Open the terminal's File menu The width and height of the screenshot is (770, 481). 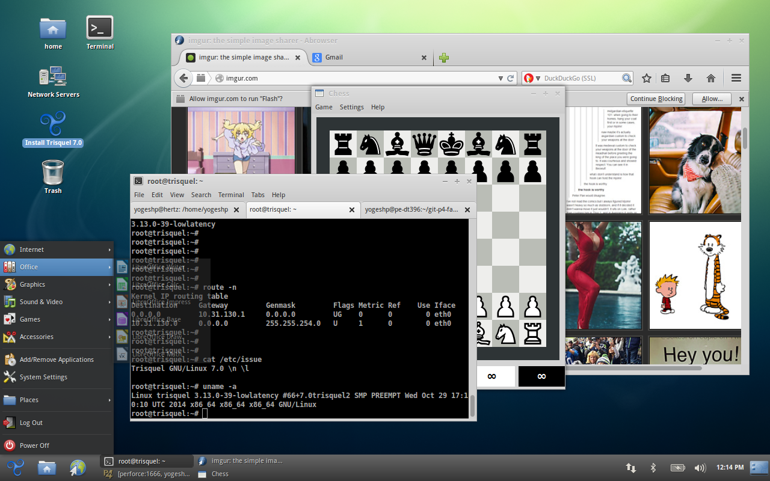139,195
